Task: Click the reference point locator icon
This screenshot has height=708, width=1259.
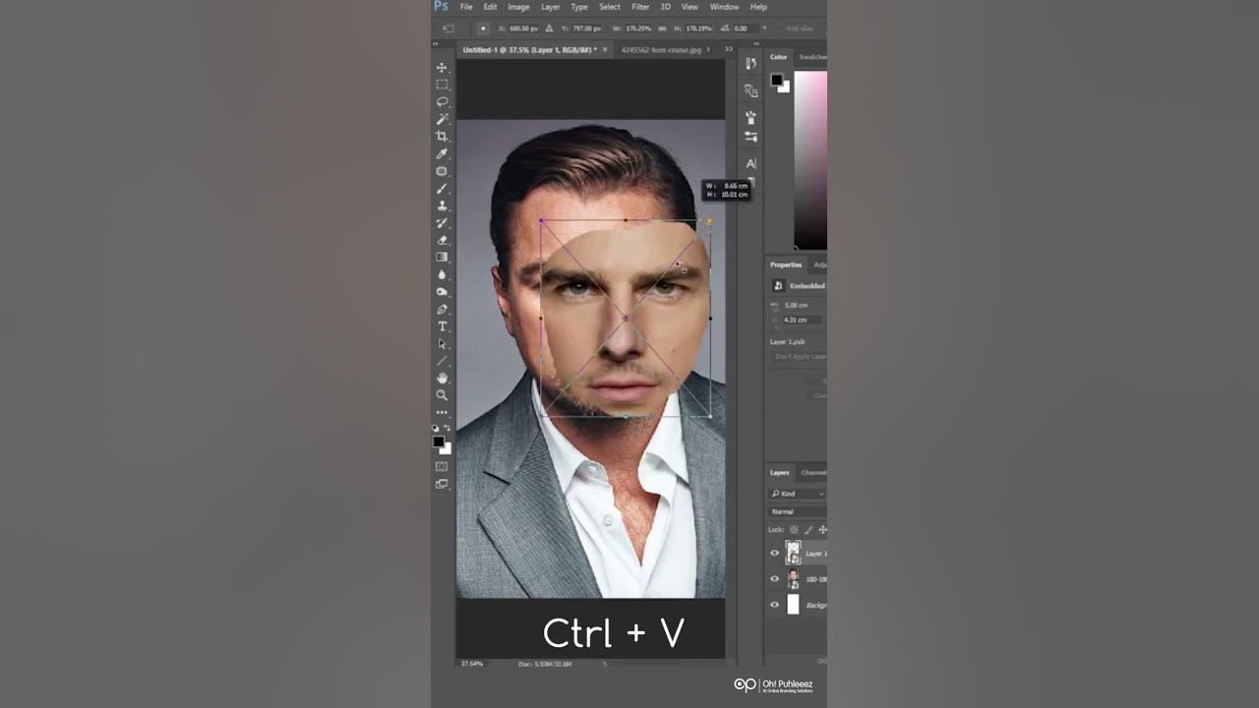Action: pos(484,29)
